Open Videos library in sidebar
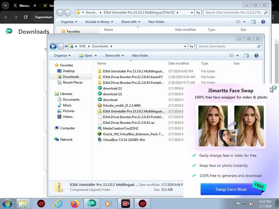 point(68,117)
